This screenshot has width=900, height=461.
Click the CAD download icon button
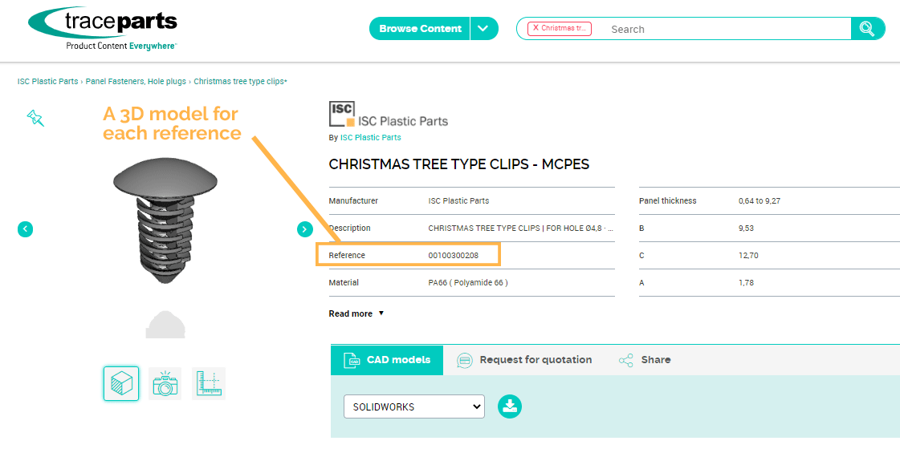(510, 406)
